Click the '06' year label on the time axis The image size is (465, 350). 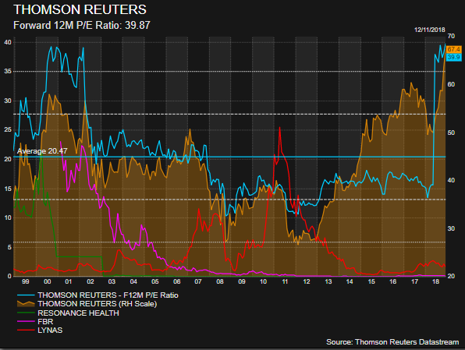(x=177, y=281)
